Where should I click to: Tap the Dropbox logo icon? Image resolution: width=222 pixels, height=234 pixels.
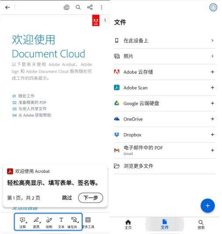tap(116, 135)
